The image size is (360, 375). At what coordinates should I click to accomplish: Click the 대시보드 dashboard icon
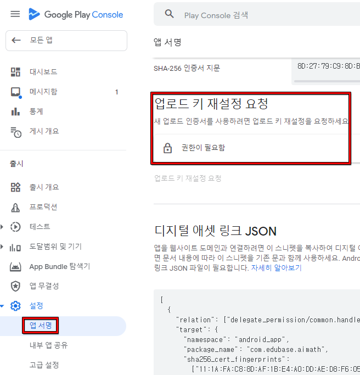(x=15, y=72)
